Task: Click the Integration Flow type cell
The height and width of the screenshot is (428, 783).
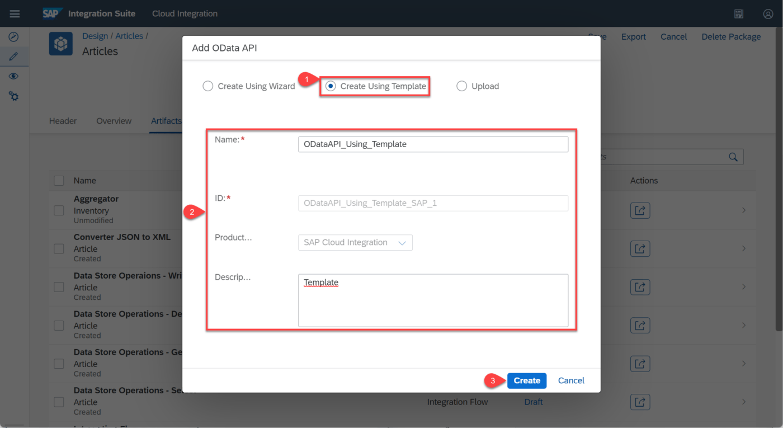Action: [x=457, y=402]
